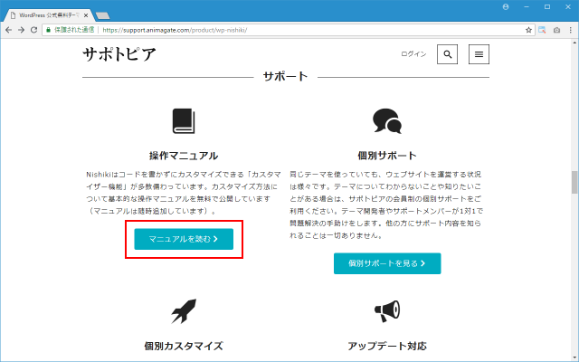Click the camera extension icon
This screenshot has height=362, width=579.
pos(556,30)
